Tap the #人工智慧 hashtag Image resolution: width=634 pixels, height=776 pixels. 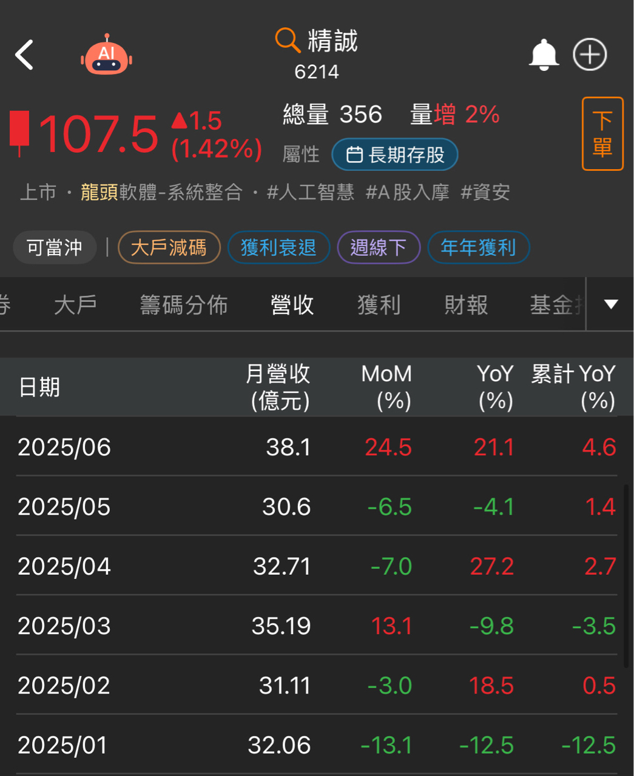click(310, 192)
